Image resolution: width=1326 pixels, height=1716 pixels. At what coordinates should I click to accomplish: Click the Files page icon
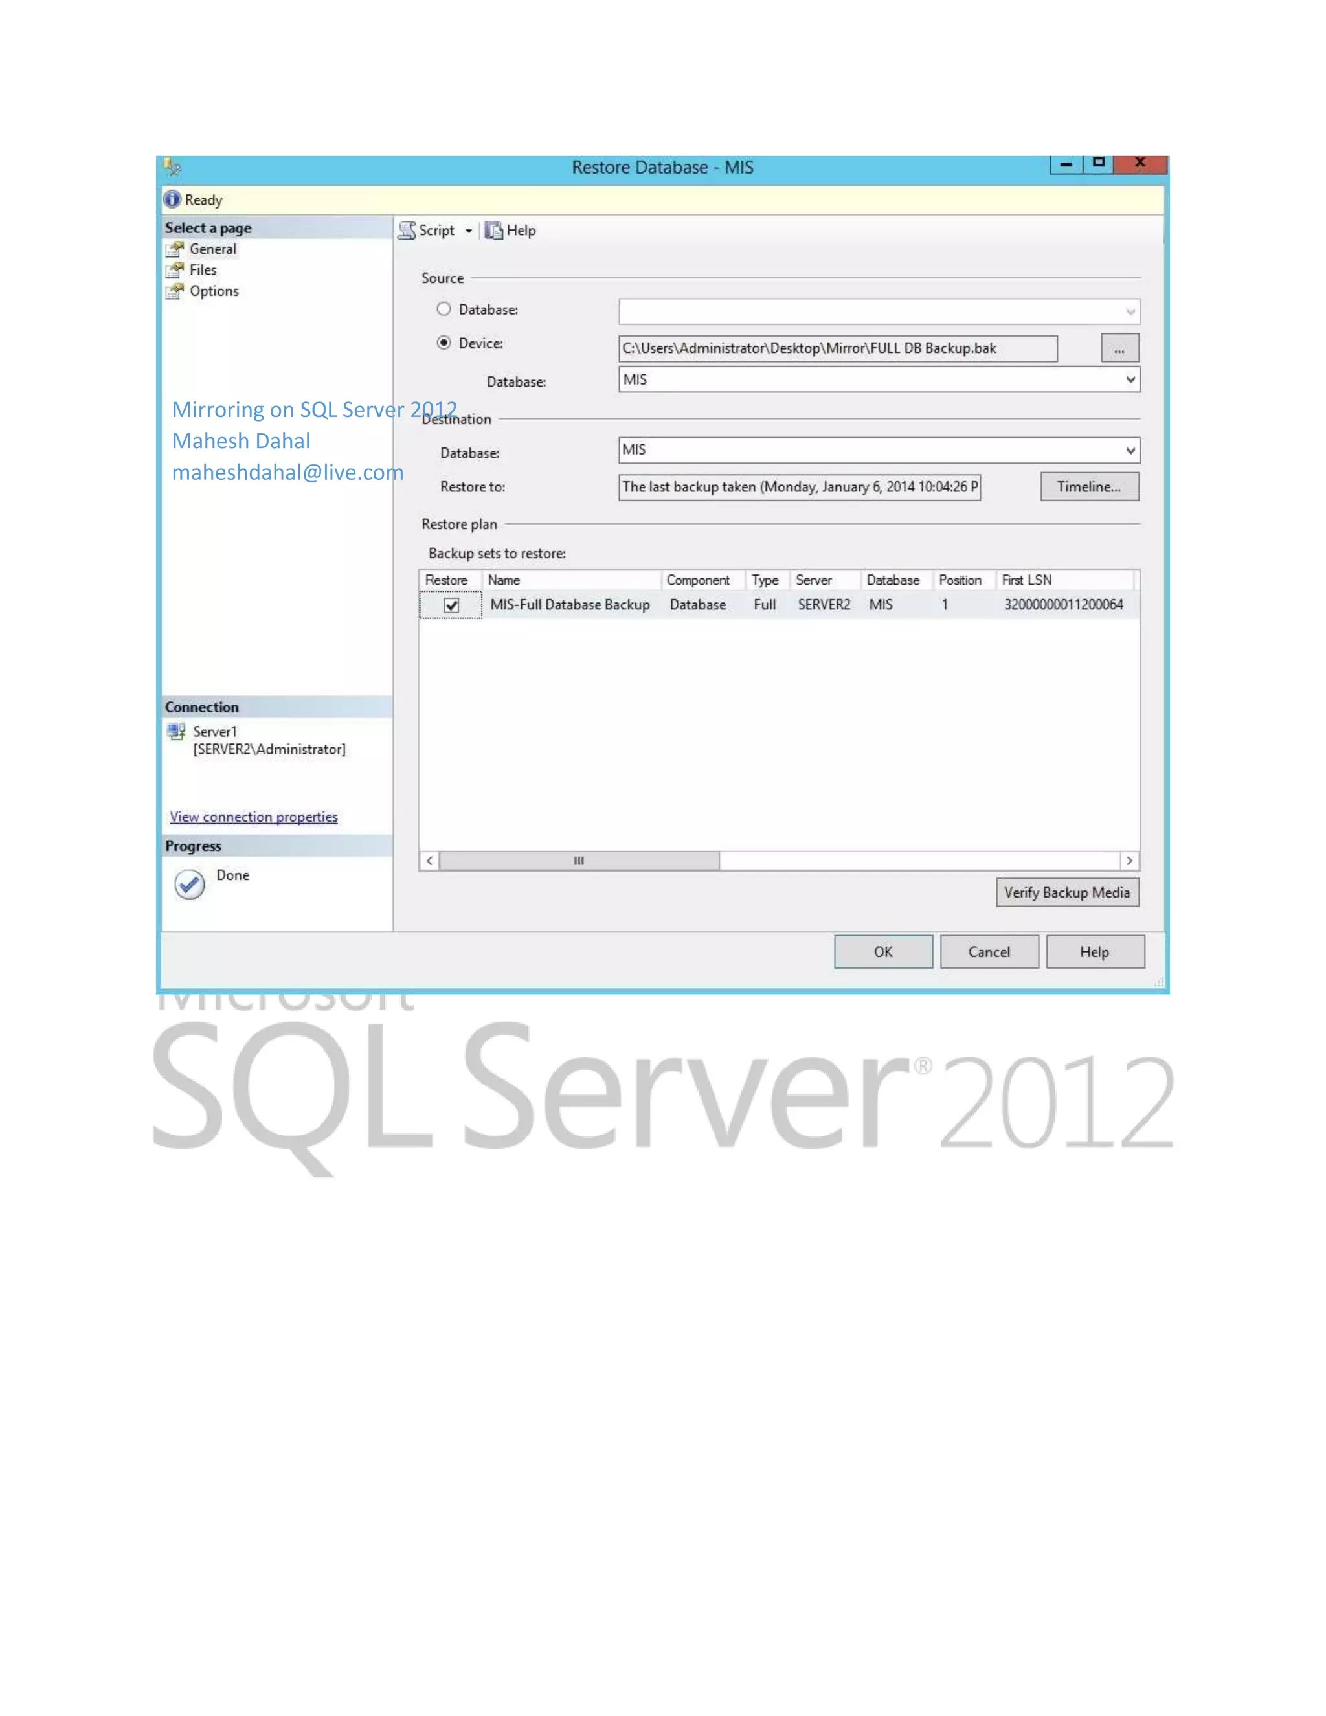pyautogui.click(x=174, y=270)
